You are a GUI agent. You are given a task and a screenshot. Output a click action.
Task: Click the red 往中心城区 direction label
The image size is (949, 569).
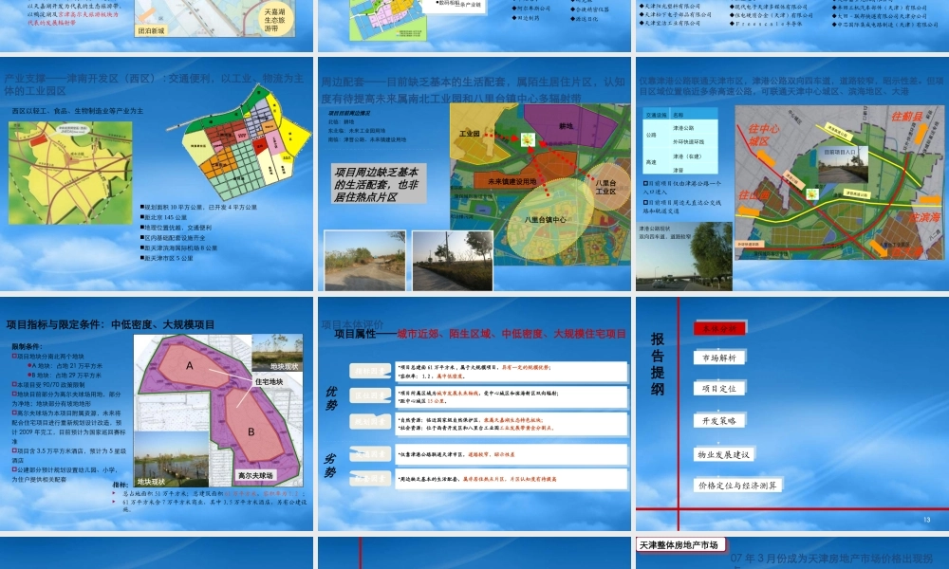tap(763, 135)
